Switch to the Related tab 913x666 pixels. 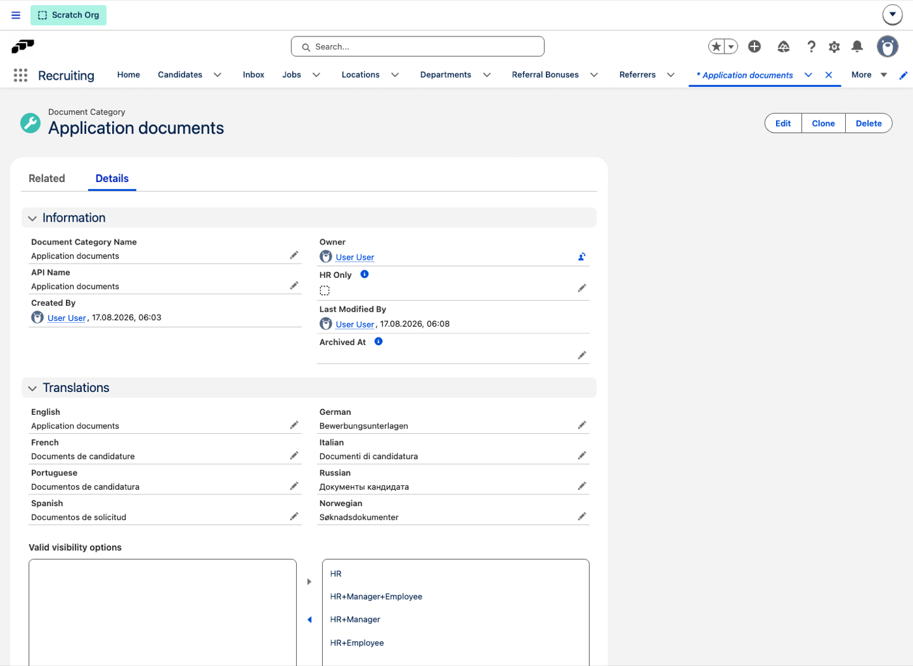47,178
